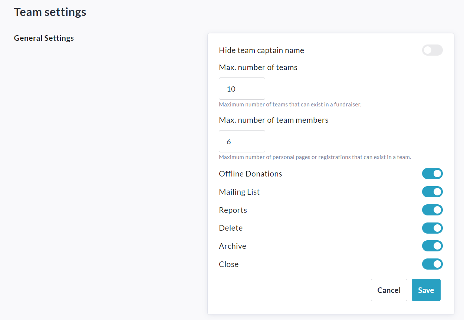Click the teams-in-a-fundraiser helper text

pos(290,105)
